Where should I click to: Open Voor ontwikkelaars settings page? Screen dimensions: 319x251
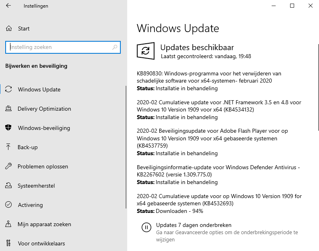coord(41,243)
